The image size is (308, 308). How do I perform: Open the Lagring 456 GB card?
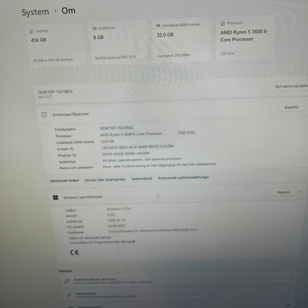pos(56,45)
